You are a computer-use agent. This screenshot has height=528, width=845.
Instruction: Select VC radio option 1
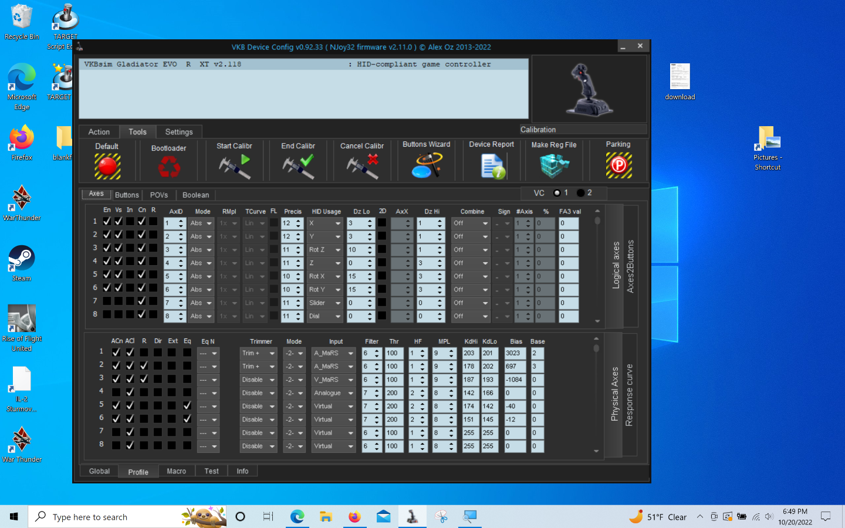pos(557,192)
